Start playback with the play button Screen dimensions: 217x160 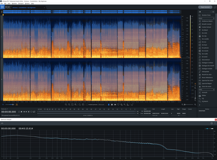coord(26,112)
